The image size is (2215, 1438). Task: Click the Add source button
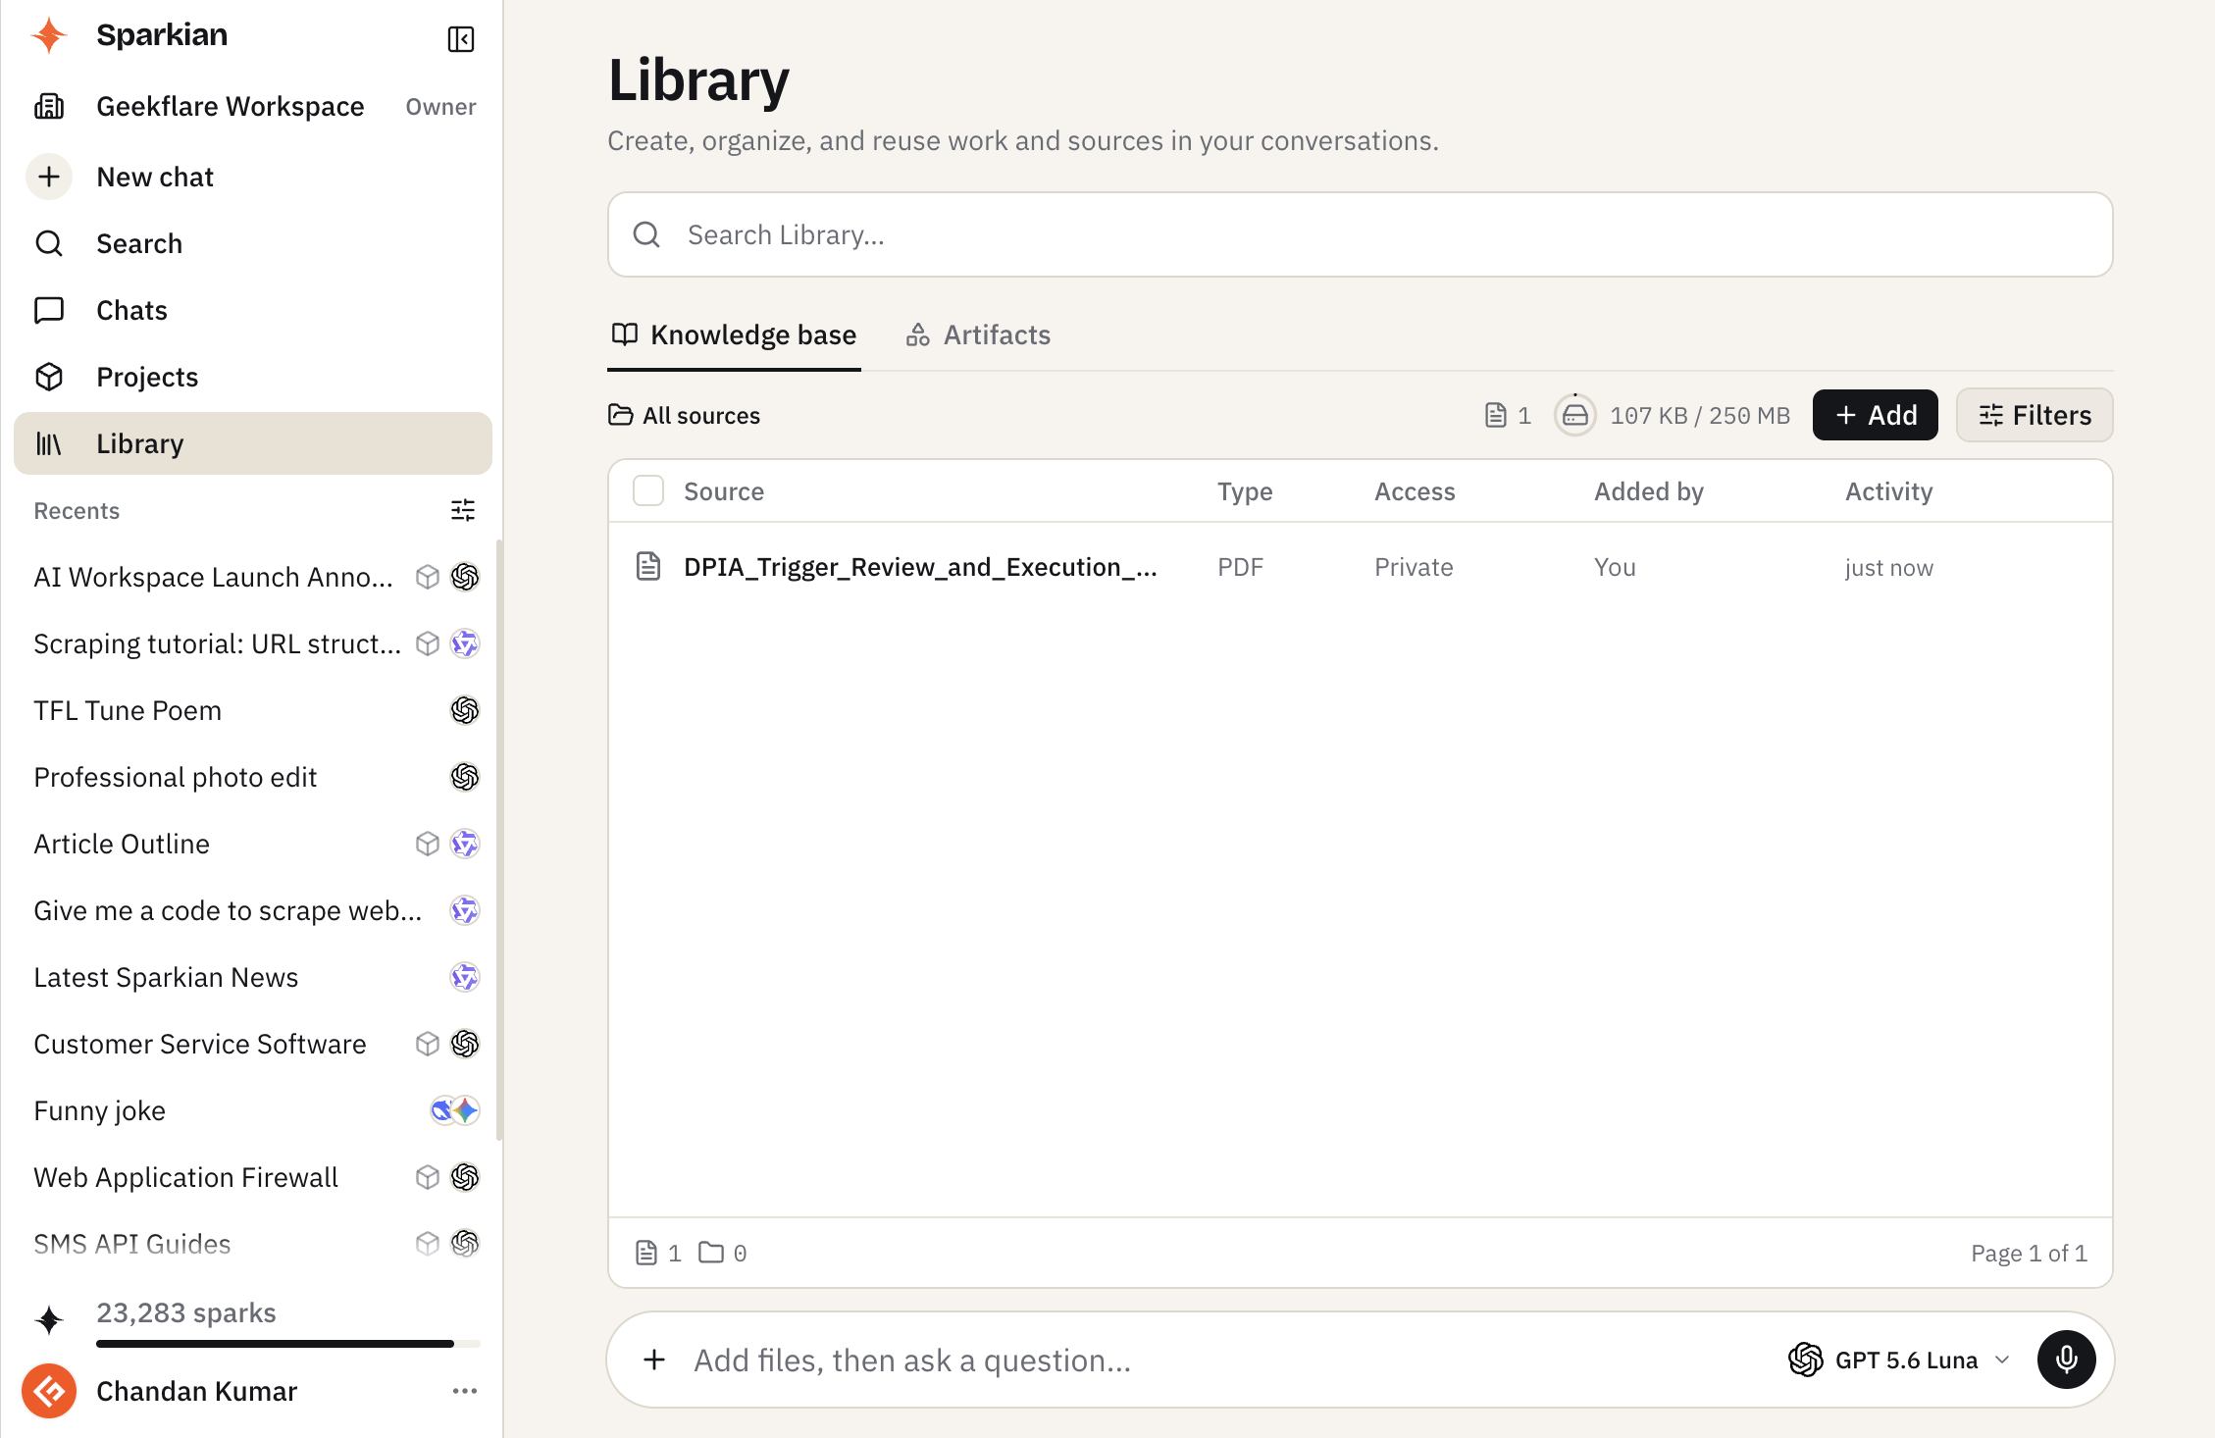(x=1875, y=415)
